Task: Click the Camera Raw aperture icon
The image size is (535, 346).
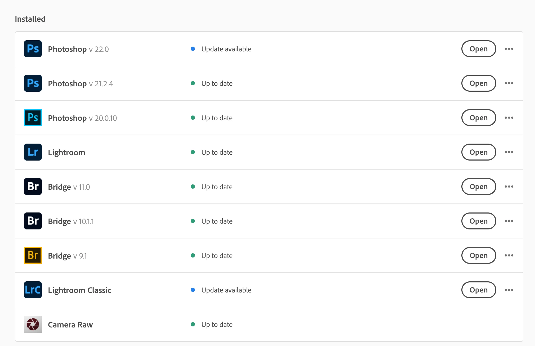Action: (x=33, y=324)
